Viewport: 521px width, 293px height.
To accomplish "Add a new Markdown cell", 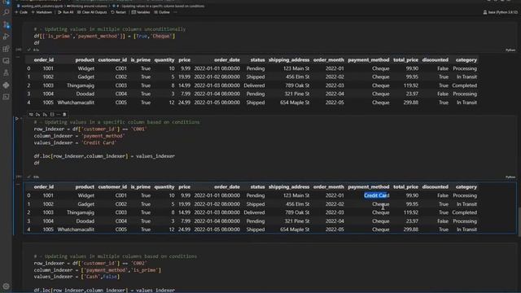I will tap(42, 12).
